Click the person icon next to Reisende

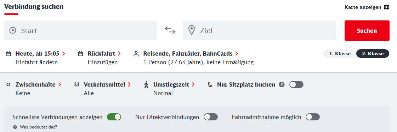pos(136,54)
